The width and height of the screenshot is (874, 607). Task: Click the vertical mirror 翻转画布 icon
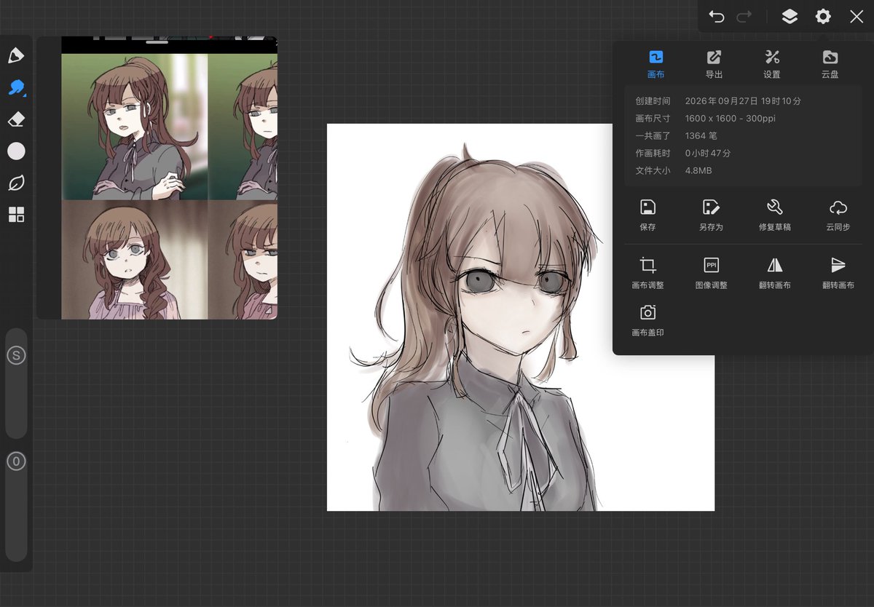(838, 265)
